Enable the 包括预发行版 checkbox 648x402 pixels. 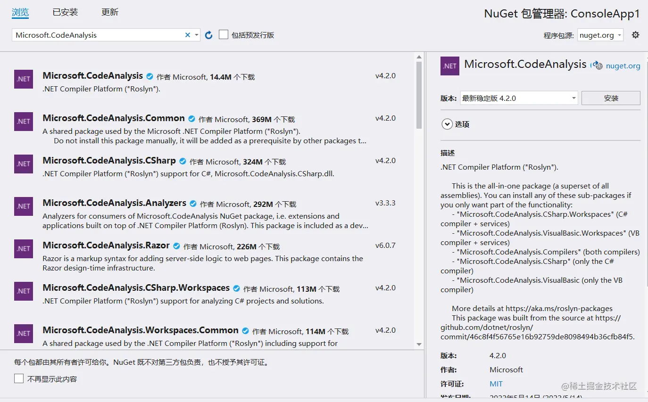224,35
